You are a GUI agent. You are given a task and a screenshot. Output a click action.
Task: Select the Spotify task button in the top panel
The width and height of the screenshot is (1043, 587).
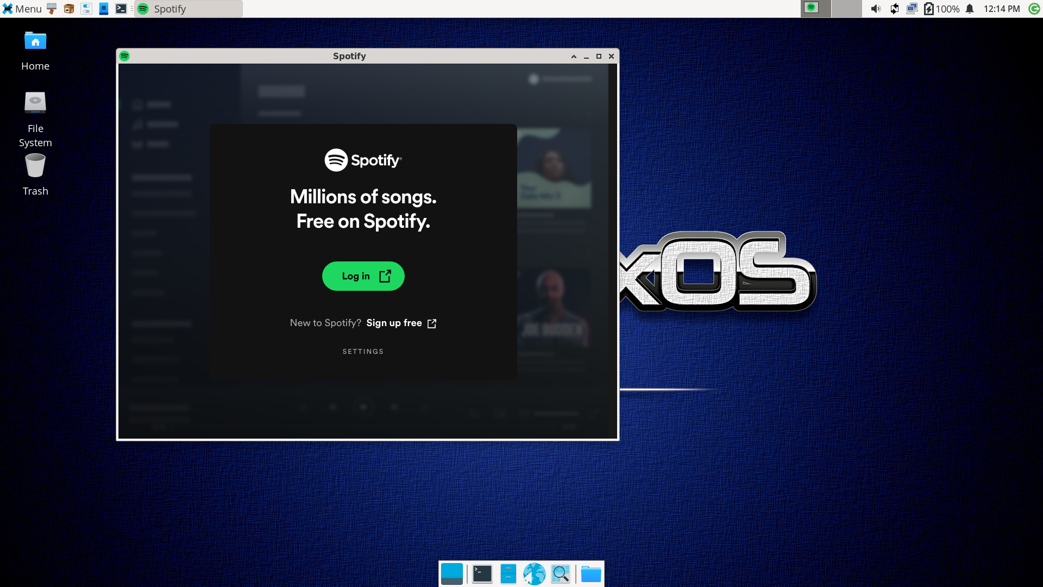(x=189, y=9)
